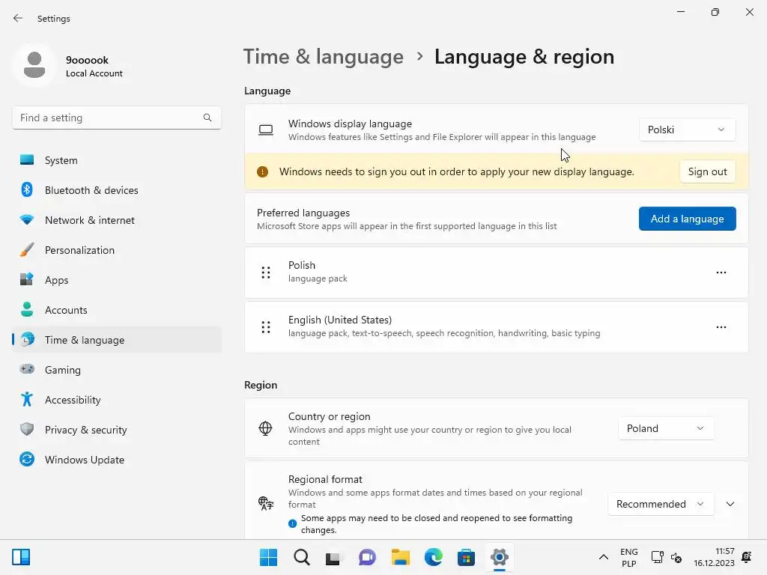This screenshot has width=767, height=575.
Task: Open Microsoft Store from the taskbar
Action: pos(466,557)
